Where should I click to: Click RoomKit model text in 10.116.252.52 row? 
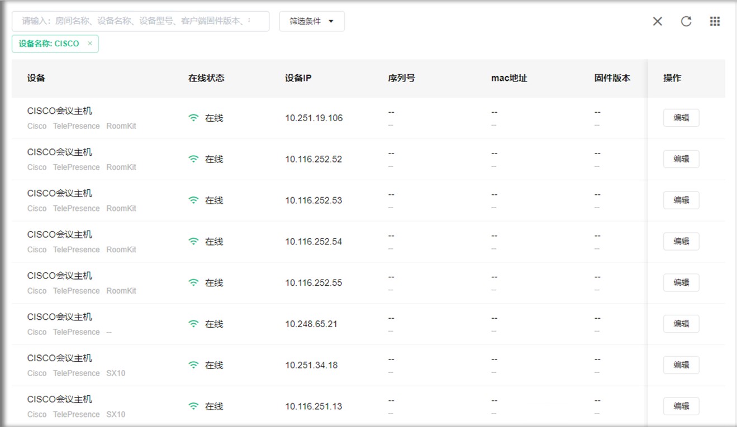(121, 167)
